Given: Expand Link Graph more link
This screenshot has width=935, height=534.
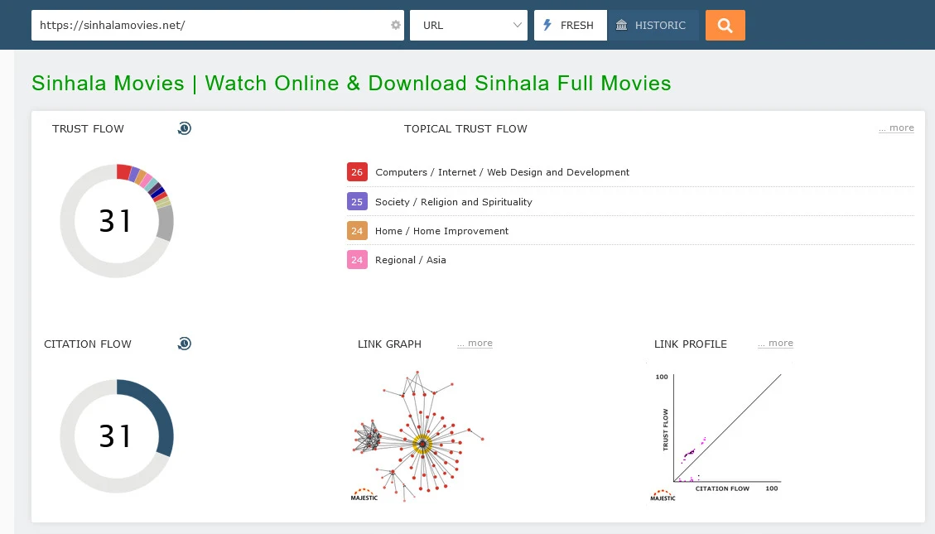Looking at the screenshot, I should pos(475,343).
